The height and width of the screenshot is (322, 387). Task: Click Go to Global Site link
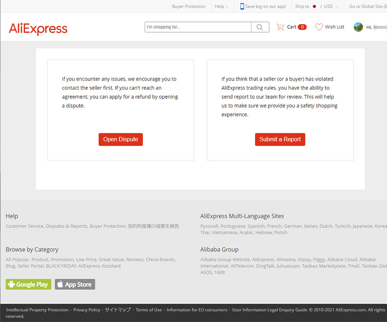point(368,6)
